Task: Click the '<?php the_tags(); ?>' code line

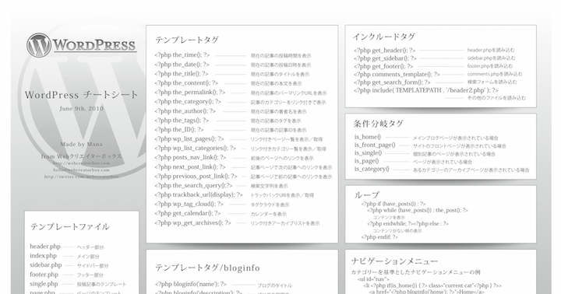Action: 182,121
